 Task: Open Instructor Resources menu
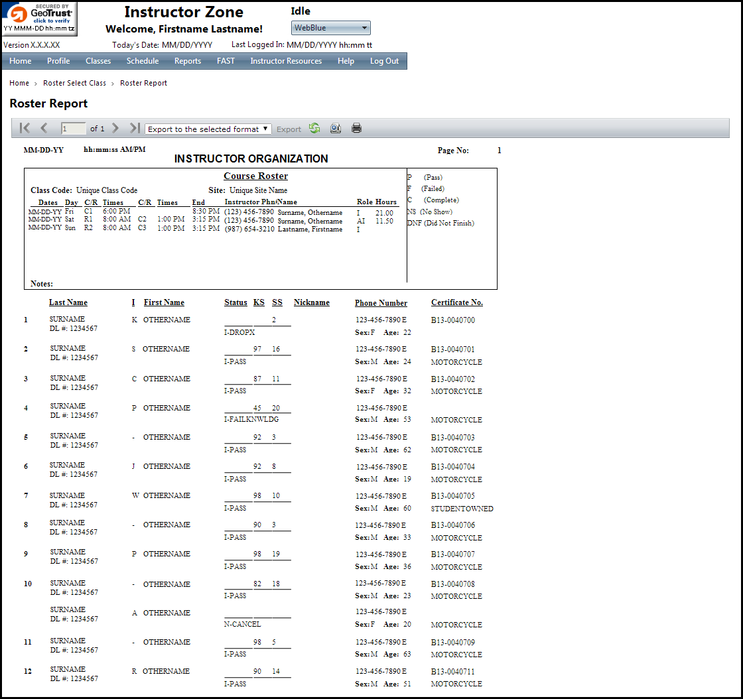(286, 61)
